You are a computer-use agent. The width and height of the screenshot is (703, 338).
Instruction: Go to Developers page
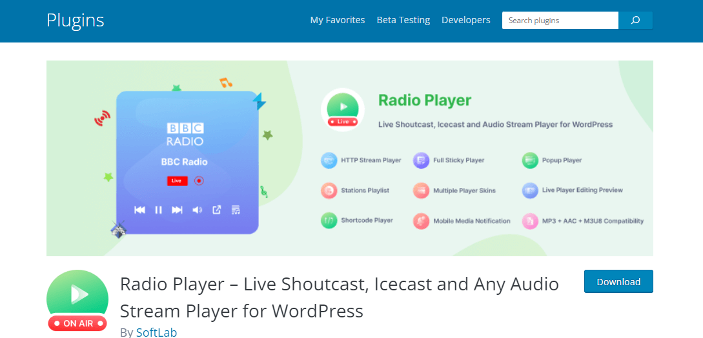[x=466, y=20]
